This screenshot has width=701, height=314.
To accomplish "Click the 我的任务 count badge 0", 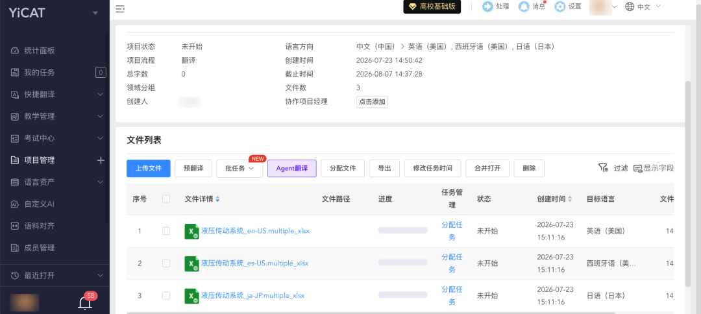I will 101,73.
